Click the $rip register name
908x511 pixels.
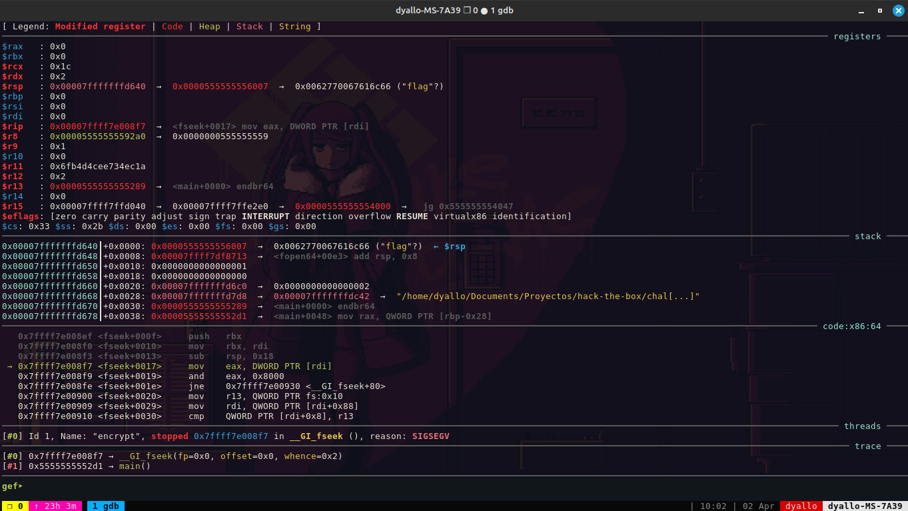[x=12, y=127]
